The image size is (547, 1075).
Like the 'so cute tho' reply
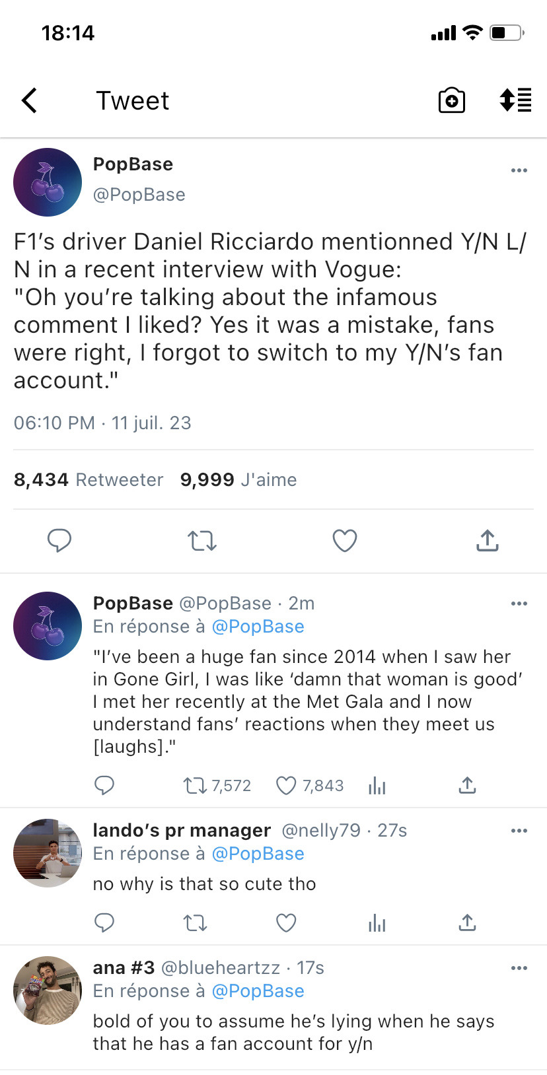click(x=286, y=922)
